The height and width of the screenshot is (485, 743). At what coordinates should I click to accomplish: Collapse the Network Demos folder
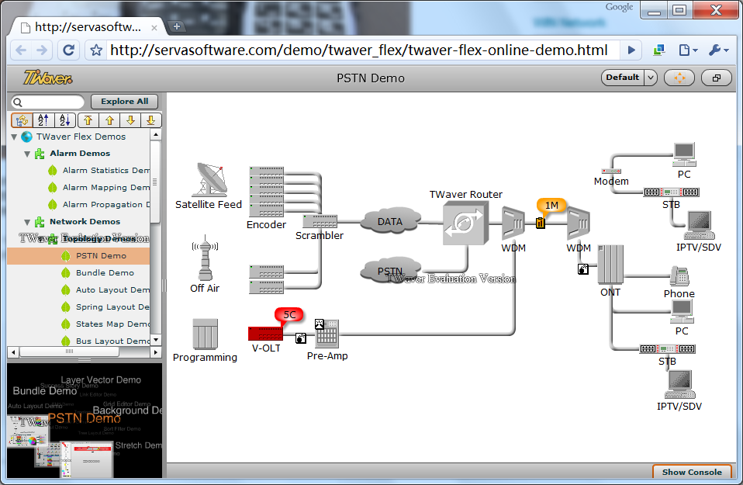coord(27,223)
